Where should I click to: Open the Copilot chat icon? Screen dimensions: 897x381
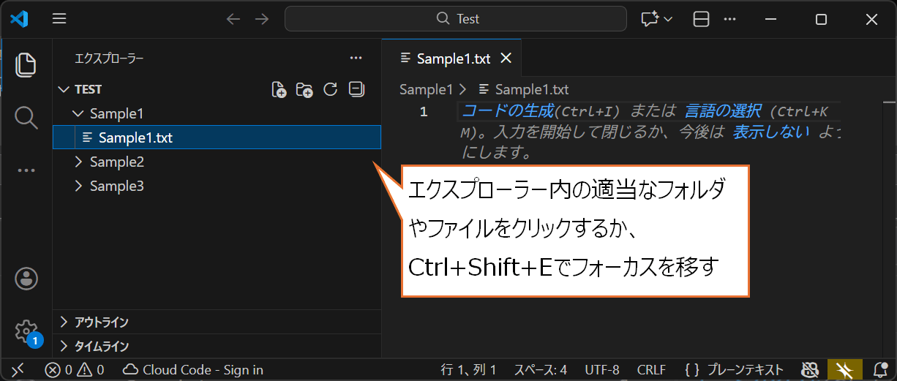click(650, 19)
